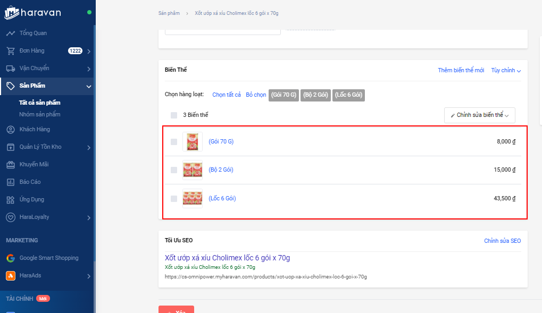This screenshot has height=313, width=542.
Task: Click the Khách Hàng person icon
Action: tap(10, 130)
